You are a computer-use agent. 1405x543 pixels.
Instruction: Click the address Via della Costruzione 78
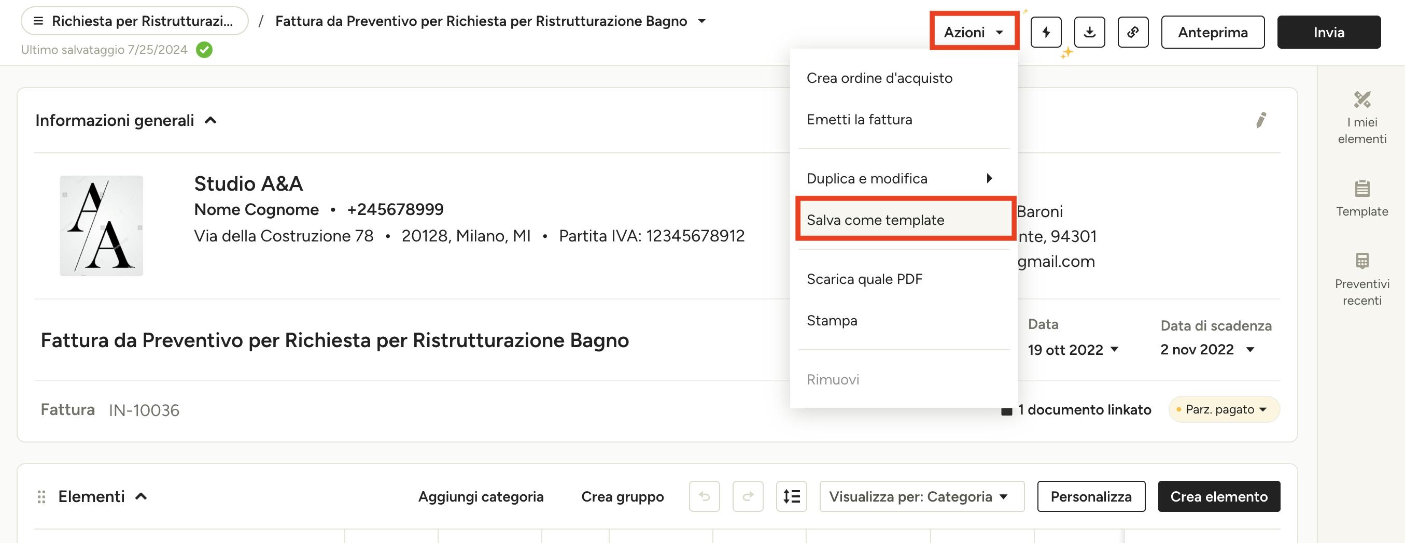(284, 236)
